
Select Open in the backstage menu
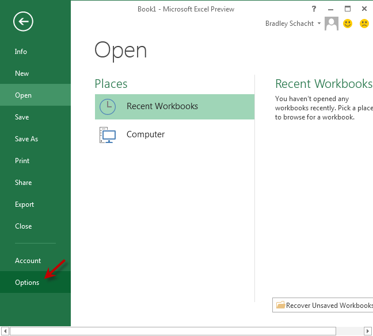coord(35,95)
